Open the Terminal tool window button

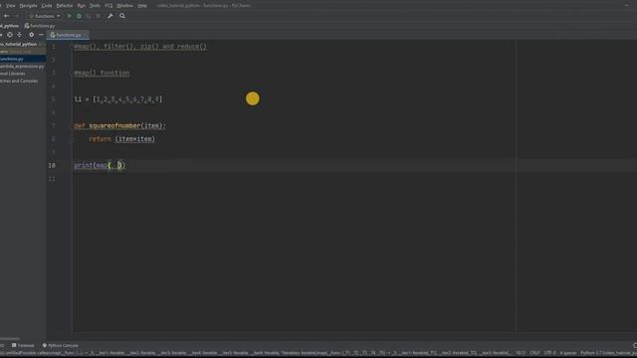(x=23, y=345)
